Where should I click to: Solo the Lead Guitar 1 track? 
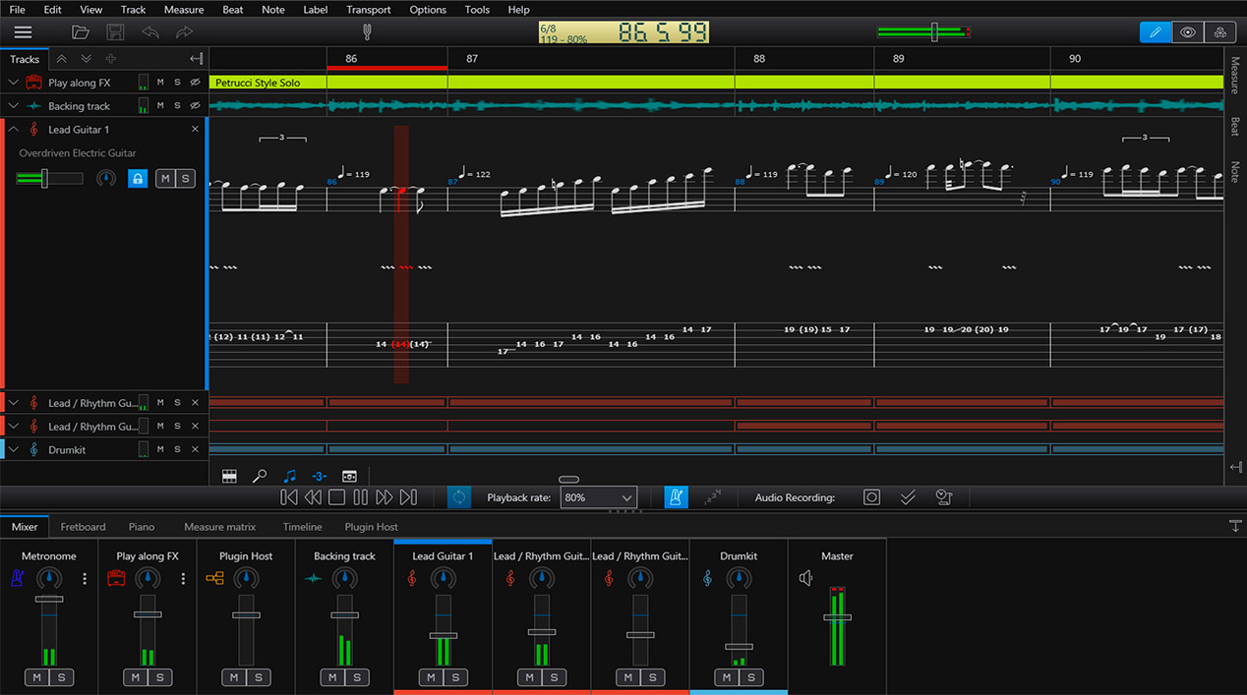click(x=186, y=179)
